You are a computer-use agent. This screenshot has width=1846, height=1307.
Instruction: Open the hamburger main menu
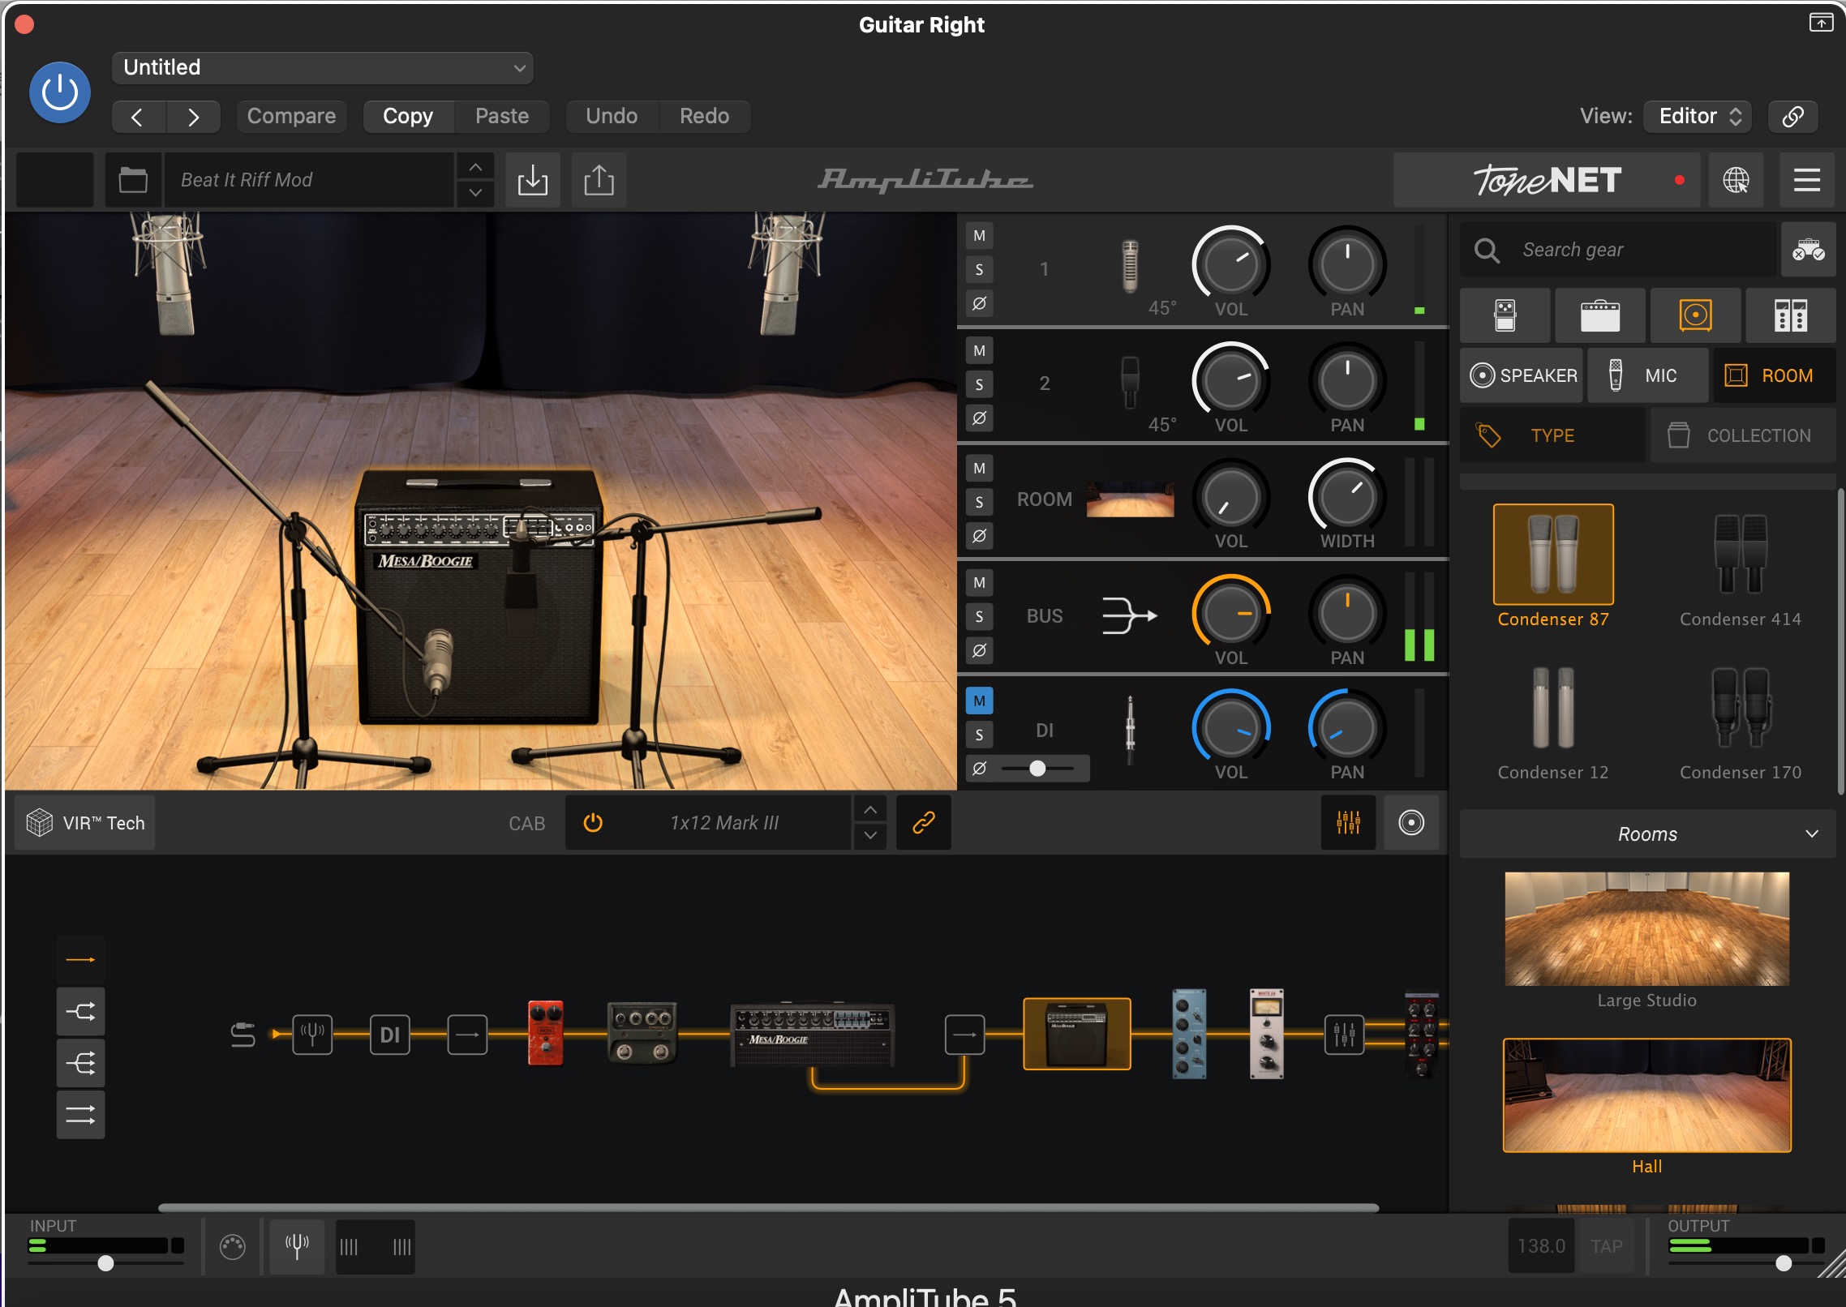[x=1806, y=180]
